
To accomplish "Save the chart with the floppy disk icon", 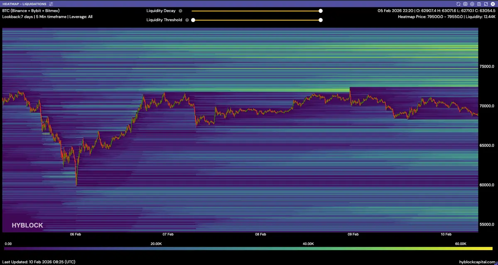I will point(479,4).
